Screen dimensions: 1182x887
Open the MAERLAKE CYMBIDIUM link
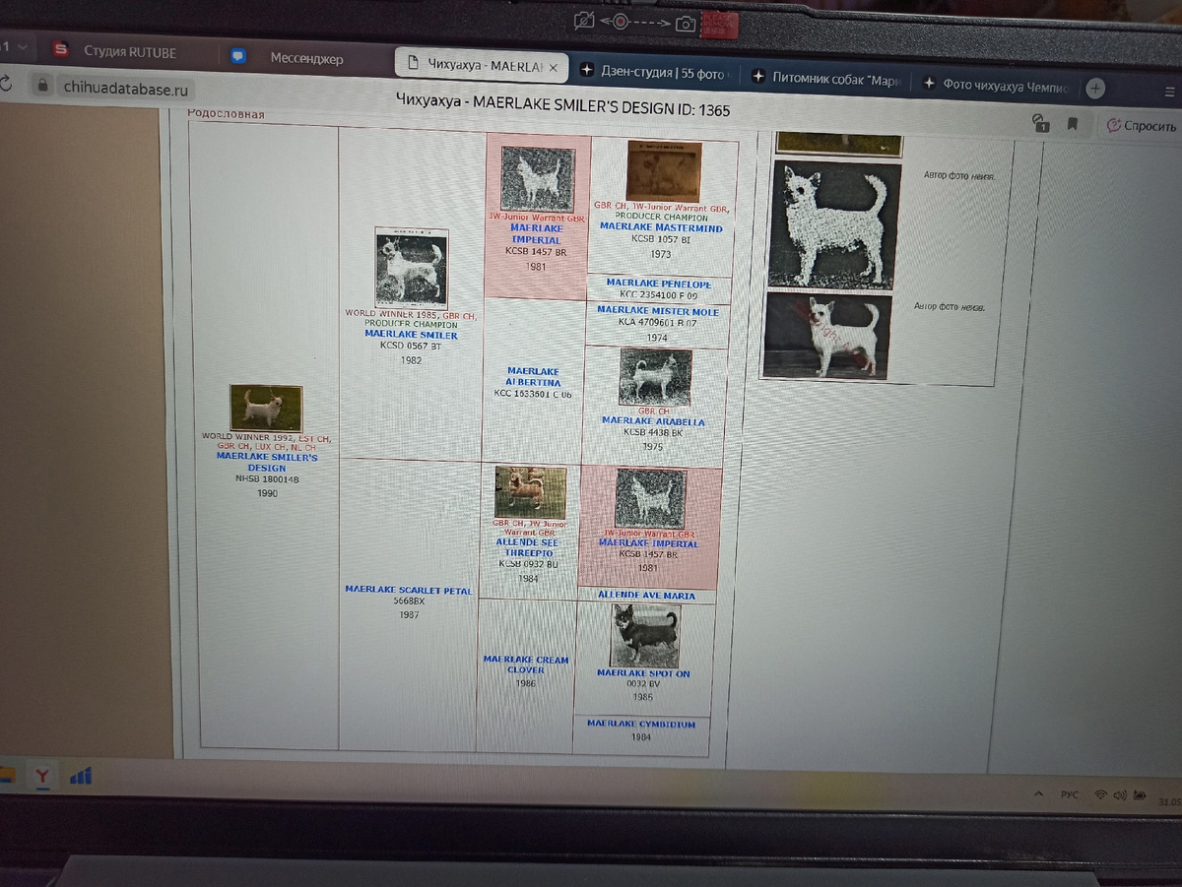[641, 724]
